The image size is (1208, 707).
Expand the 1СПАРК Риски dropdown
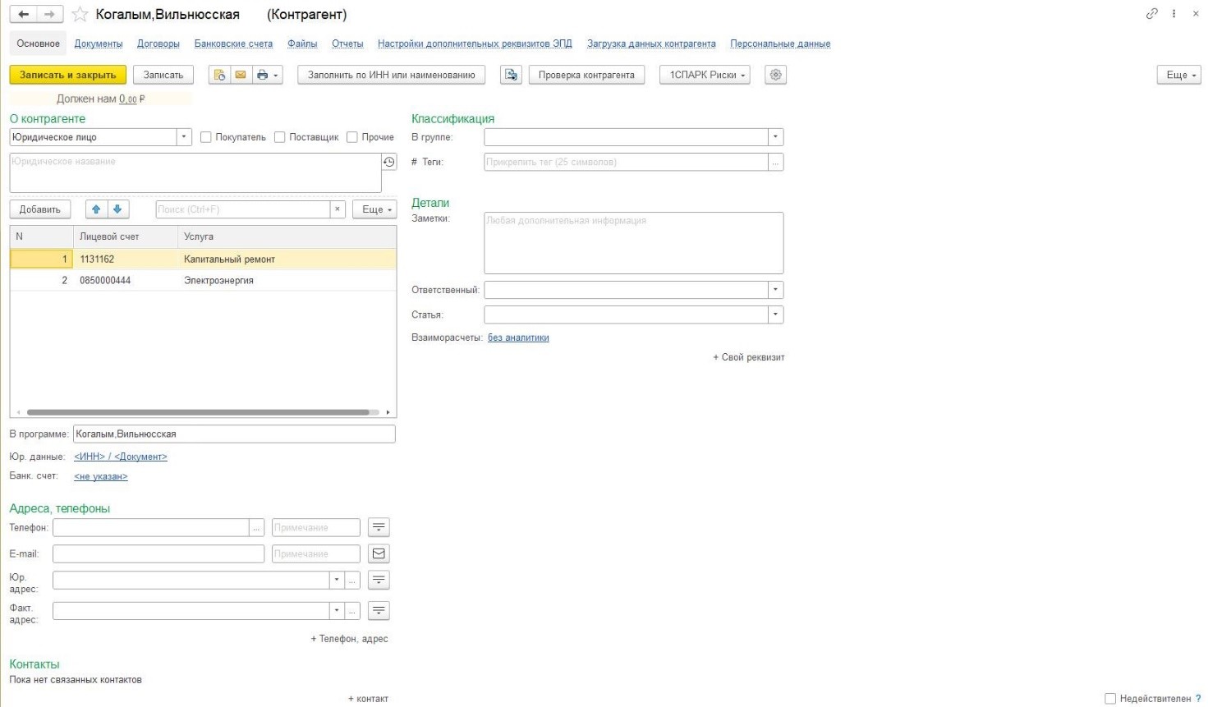[705, 75]
